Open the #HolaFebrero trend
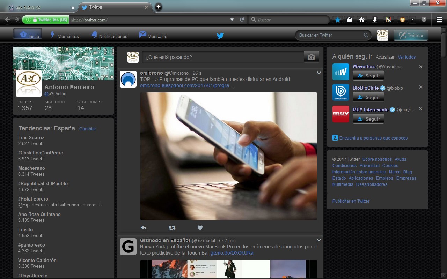 (33, 199)
